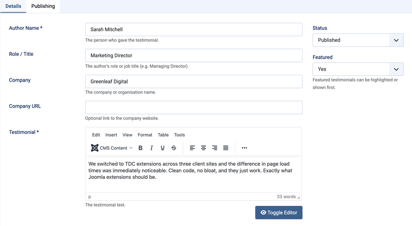Apply strikethrough formatting
The width and height of the screenshot is (412, 226).
pyautogui.click(x=173, y=148)
